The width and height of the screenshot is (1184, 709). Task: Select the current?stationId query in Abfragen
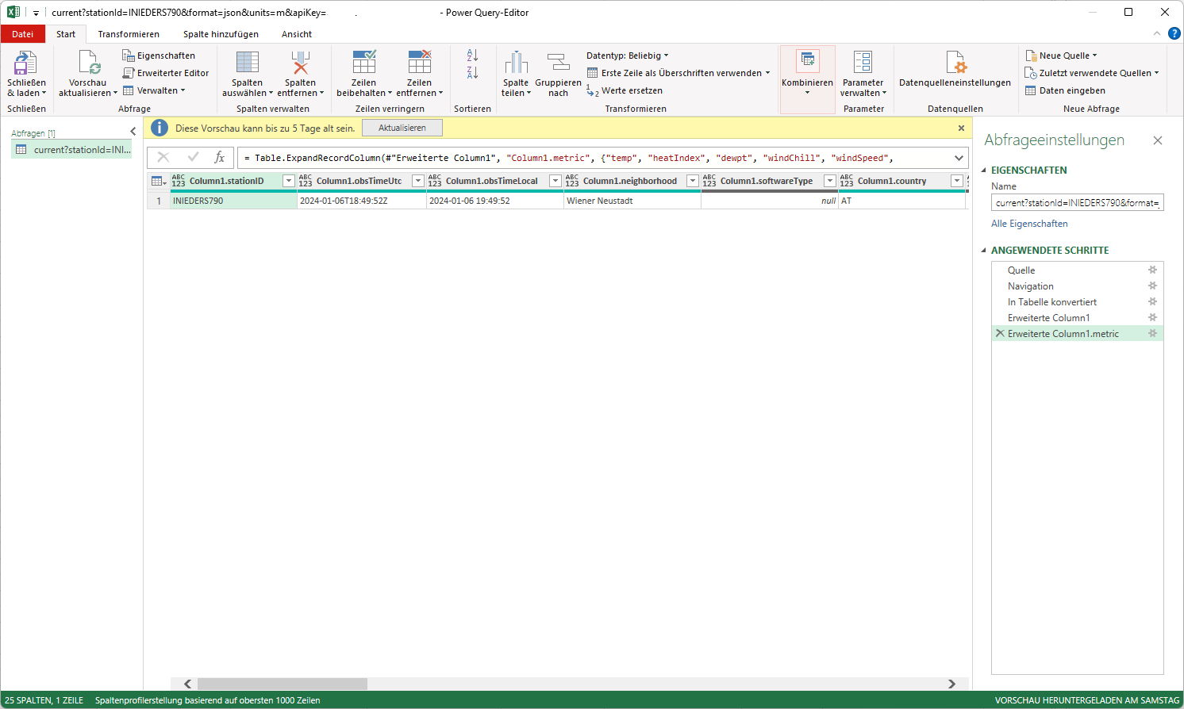tap(72, 149)
